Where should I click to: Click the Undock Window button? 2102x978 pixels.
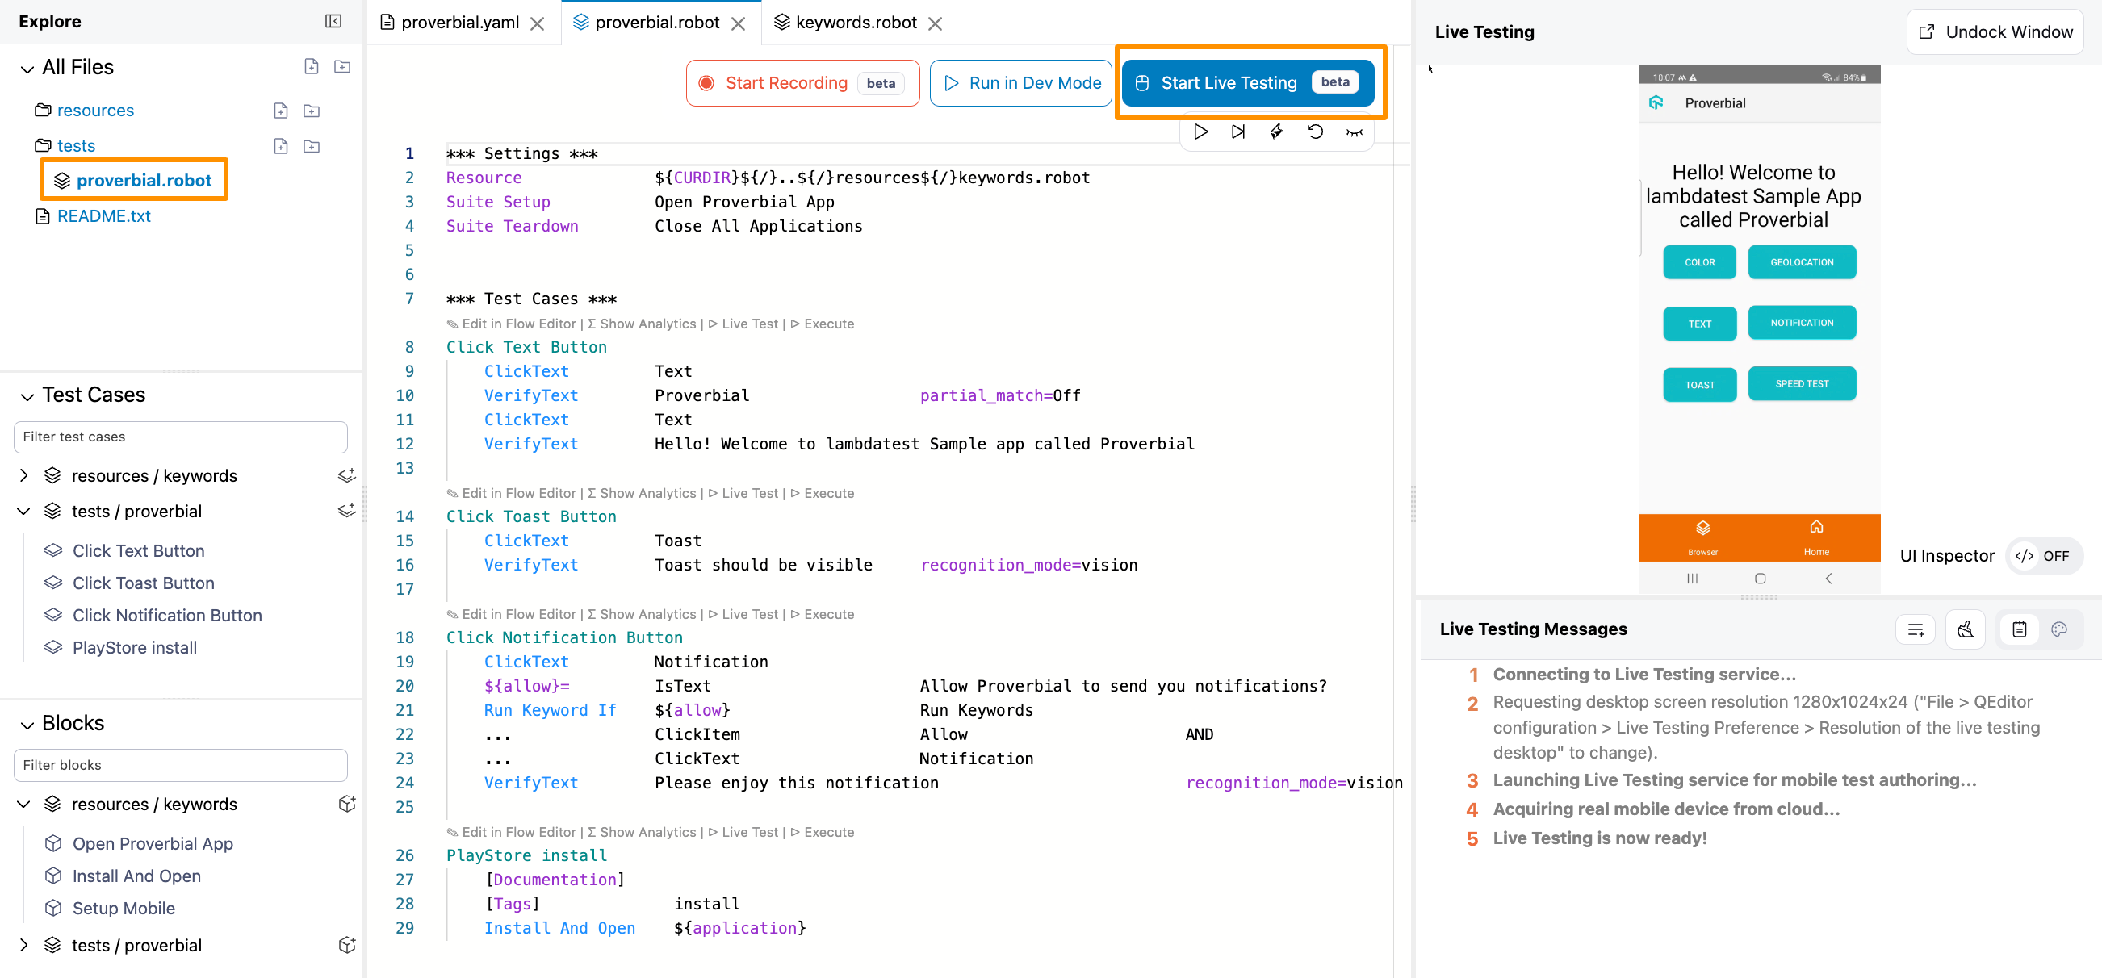pyautogui.click(x=1995, y=31)
